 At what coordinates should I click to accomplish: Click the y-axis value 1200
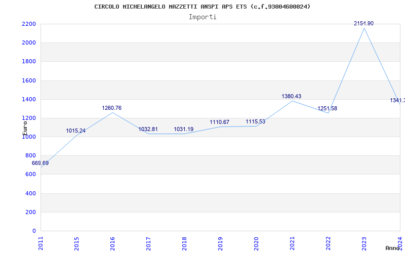pyautogui.click(x=29, y=118)
